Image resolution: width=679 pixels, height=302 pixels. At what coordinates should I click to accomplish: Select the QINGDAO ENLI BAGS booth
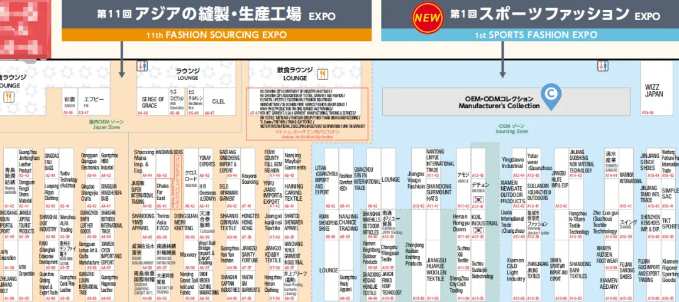51,163
